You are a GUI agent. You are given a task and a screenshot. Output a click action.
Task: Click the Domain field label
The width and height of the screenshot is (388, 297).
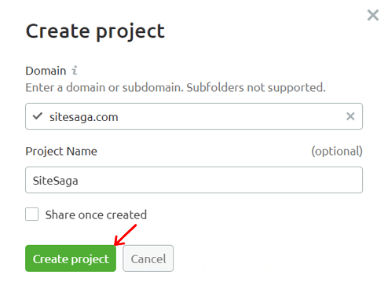[46, 71]
